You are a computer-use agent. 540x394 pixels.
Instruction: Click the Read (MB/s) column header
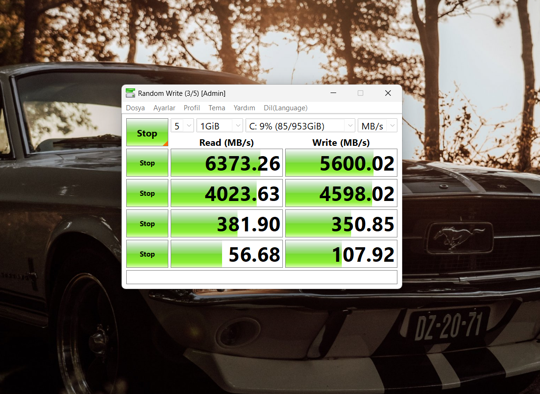pyautogui.click(x=226, y=143)
